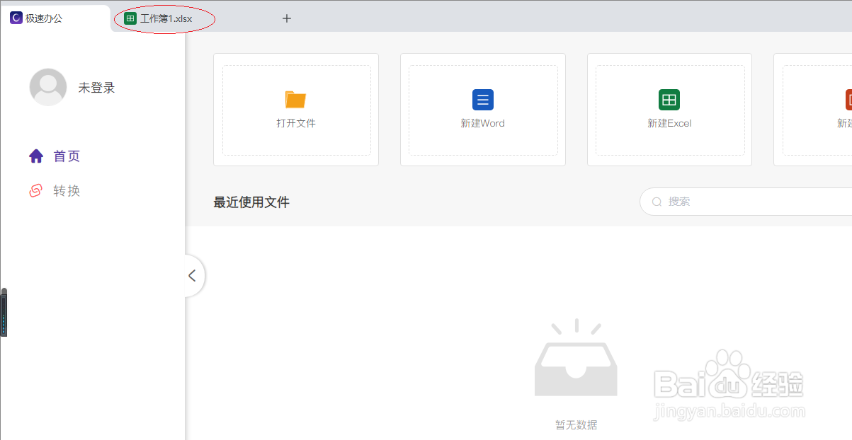
Task: Collapse the sidebar using the left-pointing chevron
Action: (192, 275)
